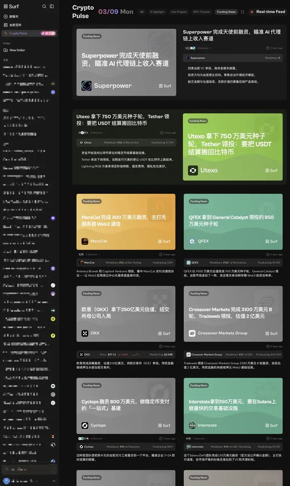The height and width of the screenshot is (486, 290).
Task: Click Funding News tag on Interstate card
Action: [x=199, y=385]
